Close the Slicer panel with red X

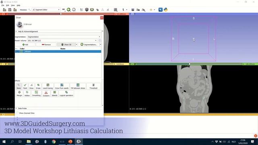[x=102, y=18]
